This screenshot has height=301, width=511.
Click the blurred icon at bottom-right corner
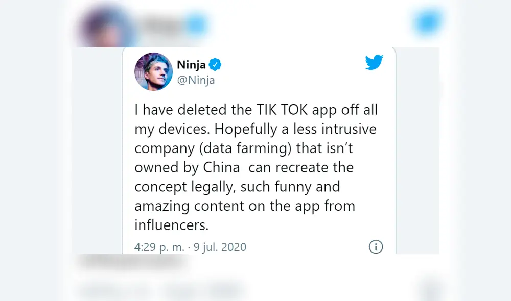point(428,291)
